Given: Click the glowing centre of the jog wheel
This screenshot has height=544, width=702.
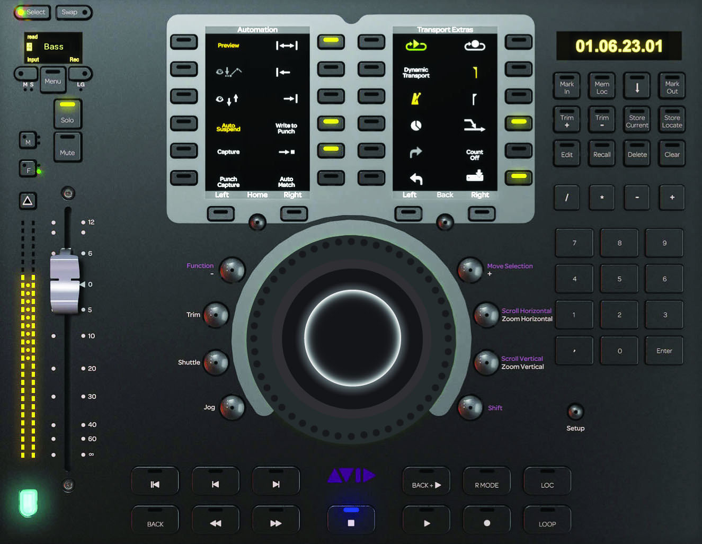Looking at the screenshot, I should (352, 338).
